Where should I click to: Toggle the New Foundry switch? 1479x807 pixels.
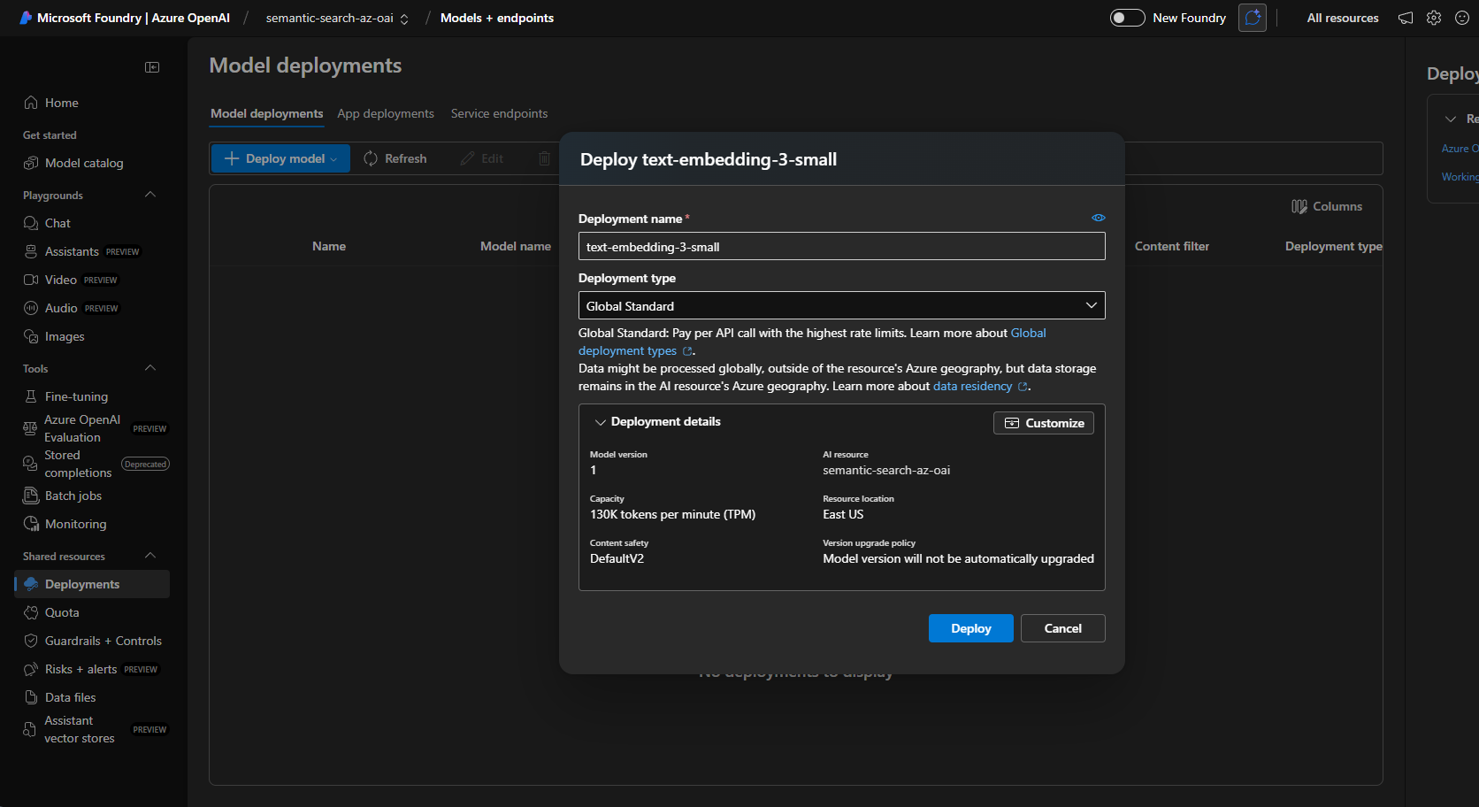pos(1128,18)
